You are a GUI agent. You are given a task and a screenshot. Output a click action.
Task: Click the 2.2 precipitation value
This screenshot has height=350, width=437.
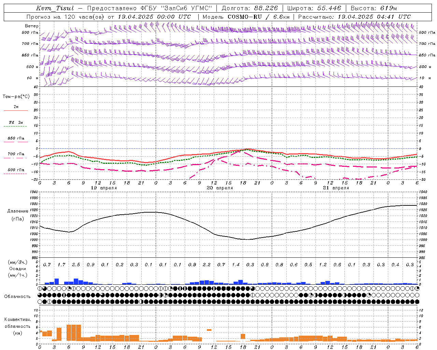pos(207,265)
